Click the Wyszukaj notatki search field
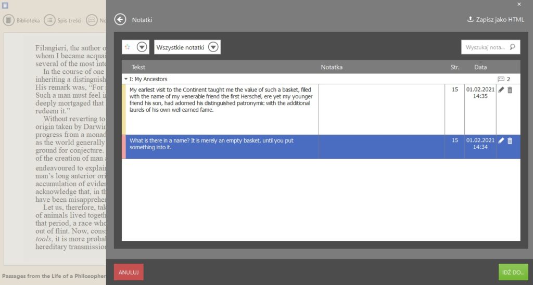Screen dimensions: 533x285 [485, 47]
